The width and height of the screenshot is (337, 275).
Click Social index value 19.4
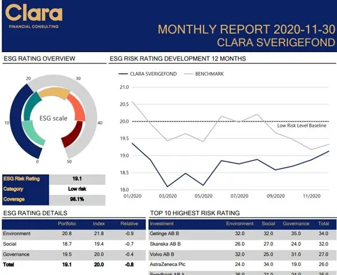[99, 244]
